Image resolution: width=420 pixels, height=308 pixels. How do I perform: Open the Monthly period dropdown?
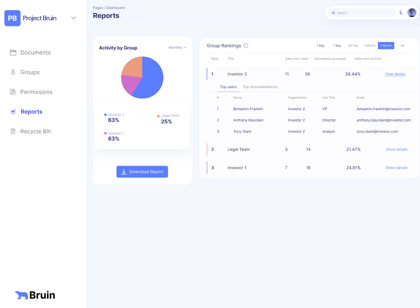point(177,47)
